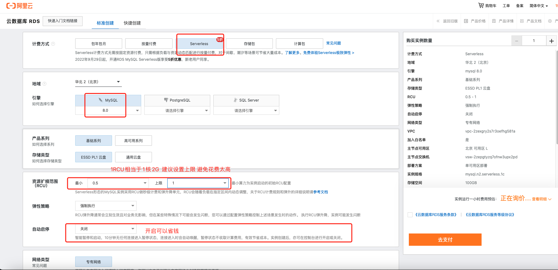Open the region dropdown 华北 2 (北京)

coord(98,82)
